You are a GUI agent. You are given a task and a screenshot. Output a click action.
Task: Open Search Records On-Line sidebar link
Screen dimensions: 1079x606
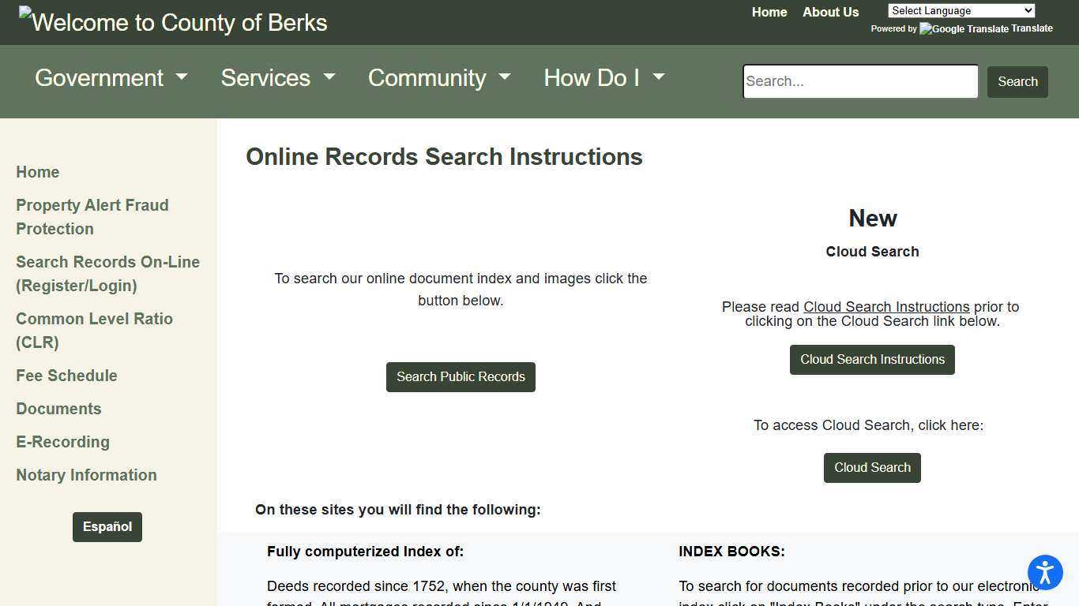107,274
